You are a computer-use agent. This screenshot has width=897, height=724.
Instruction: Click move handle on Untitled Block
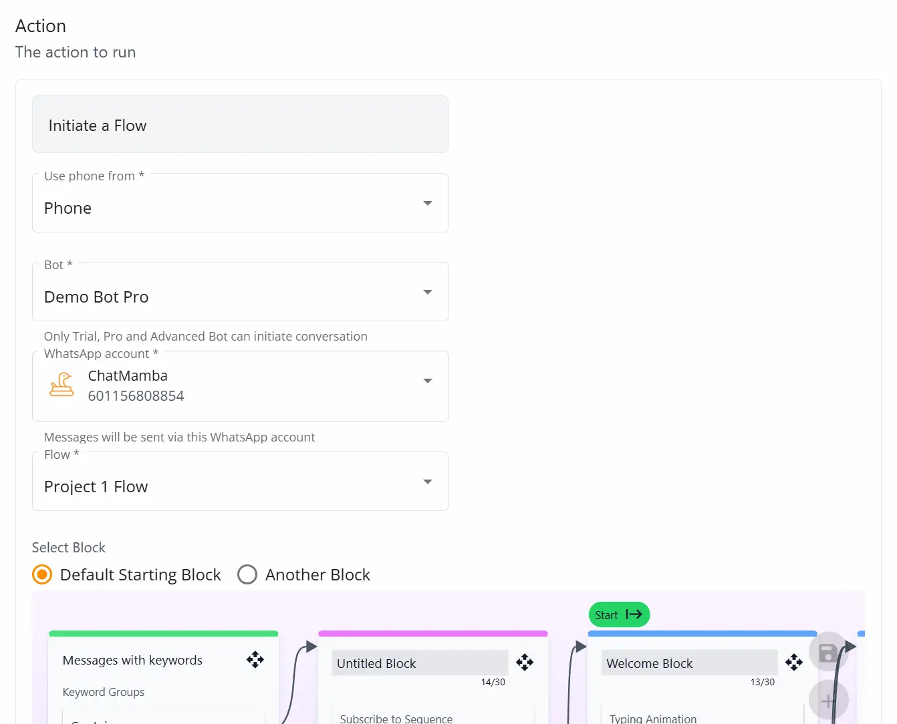pyautogui.click(x=525, y=663)
